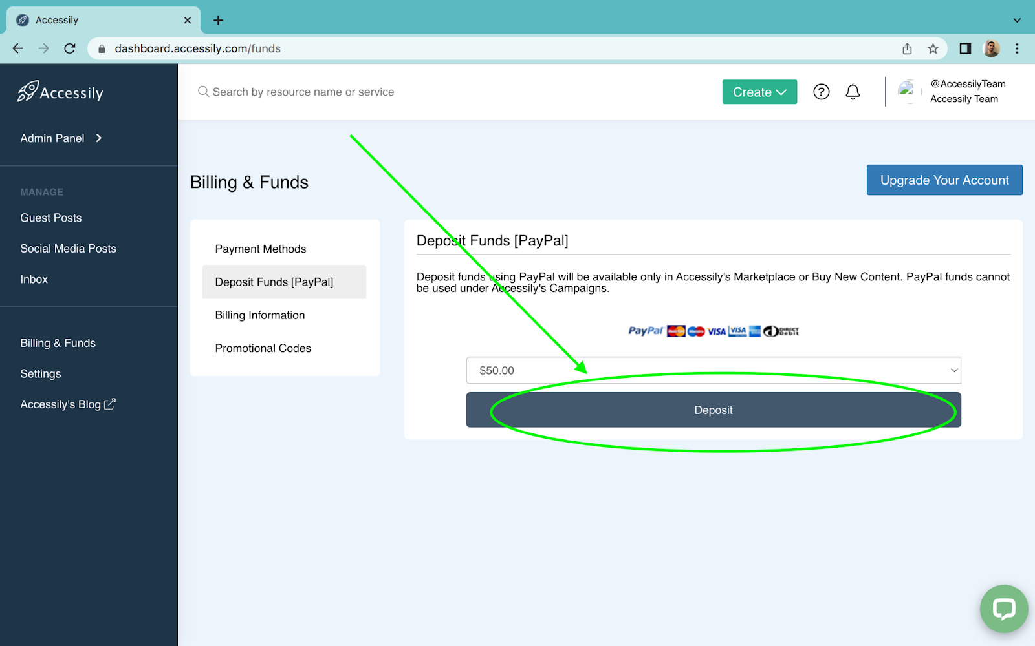Open a new browser tab

pos(218,20)
